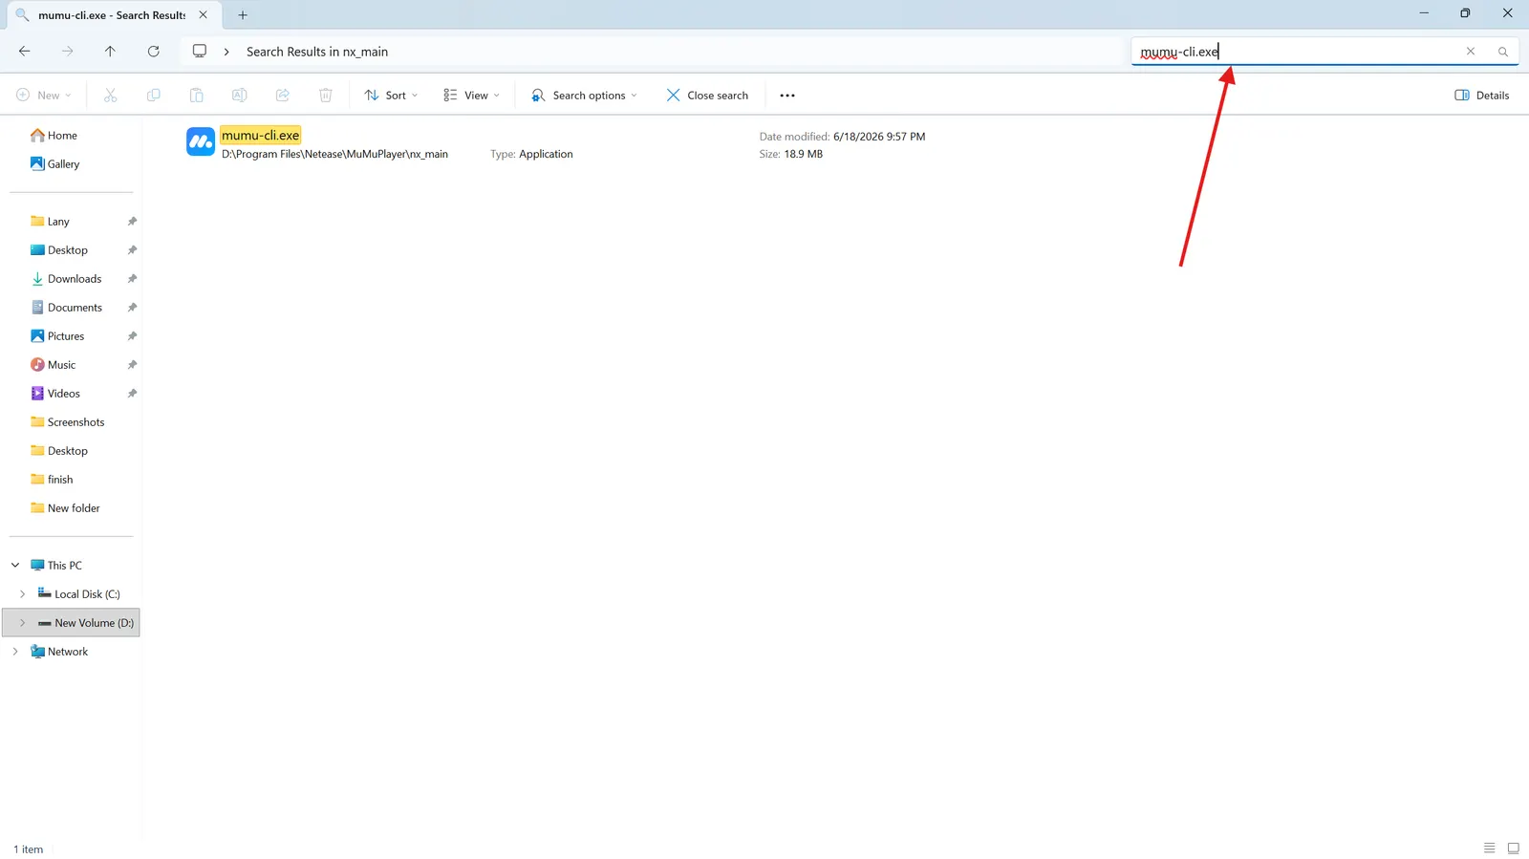This screenshot has width=1529, height=859.
Task: Expand the Local Disk (C:) node
Action: coord(23,594)
